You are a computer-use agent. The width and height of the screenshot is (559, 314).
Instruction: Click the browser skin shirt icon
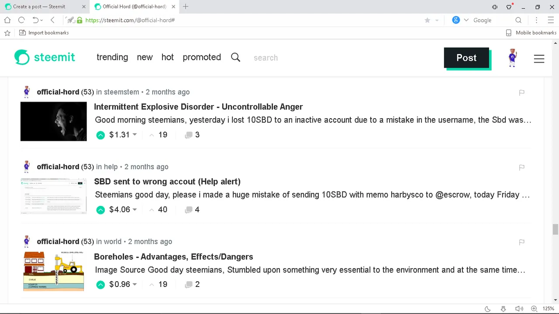(x=509, y=7)
